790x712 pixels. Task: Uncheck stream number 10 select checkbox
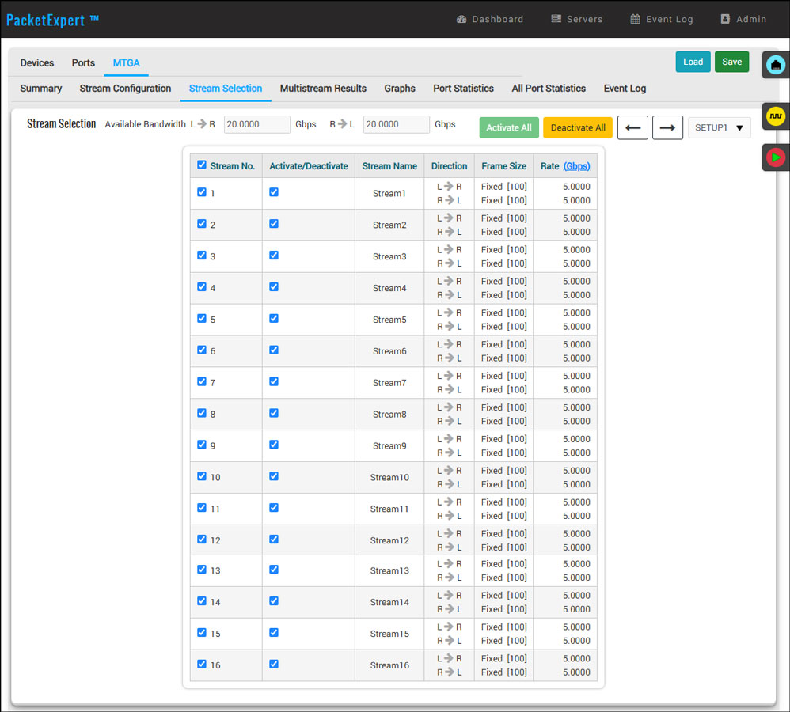(x=202, y=475)
